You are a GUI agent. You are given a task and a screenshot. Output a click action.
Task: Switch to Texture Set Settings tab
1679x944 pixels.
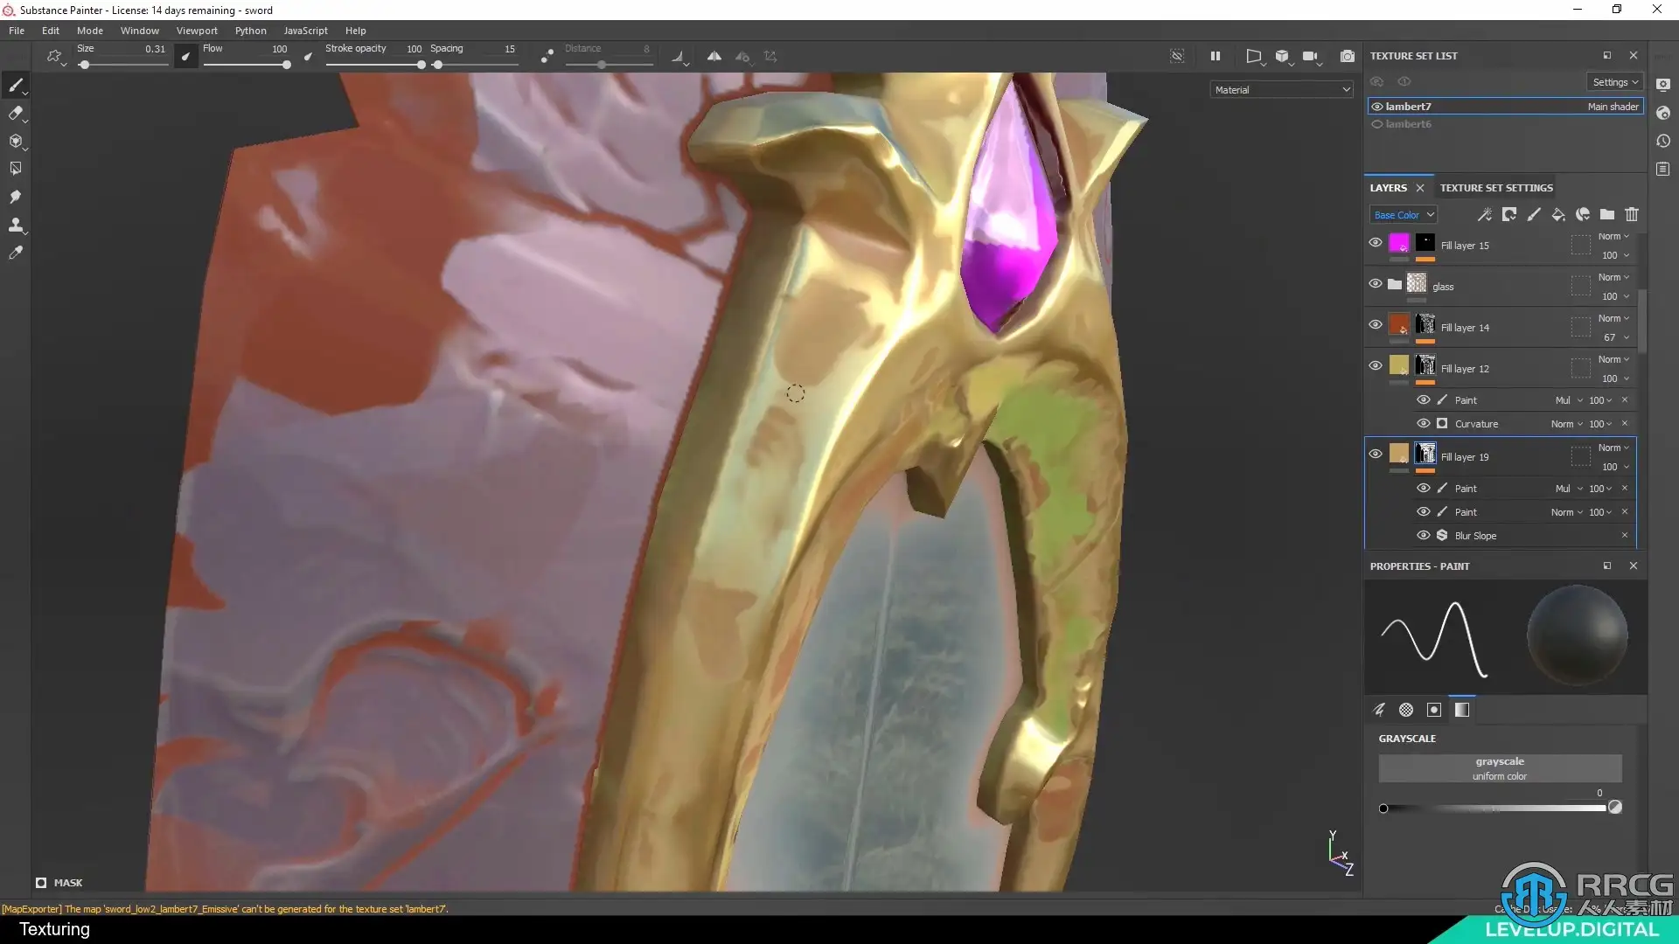[x=1495, y=188]
